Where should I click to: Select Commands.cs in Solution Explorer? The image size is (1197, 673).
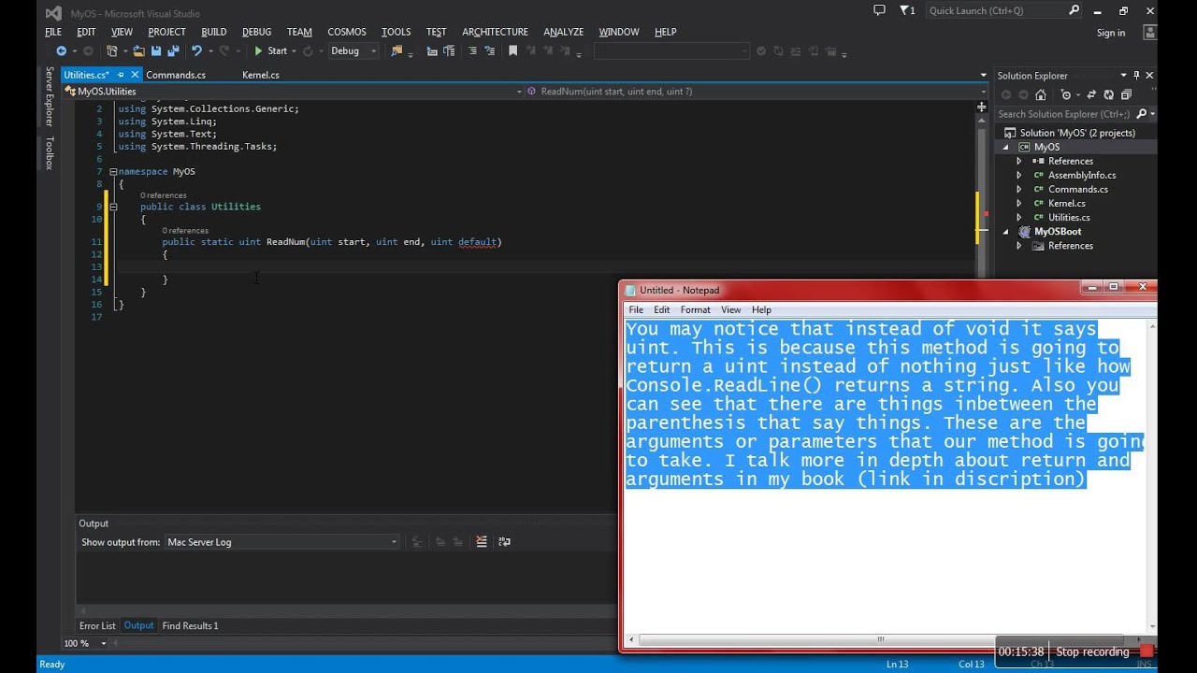pos(1077,189)
